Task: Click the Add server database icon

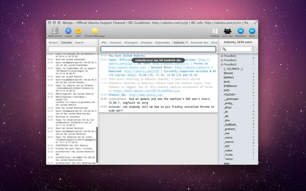Action: pos(55,31)
